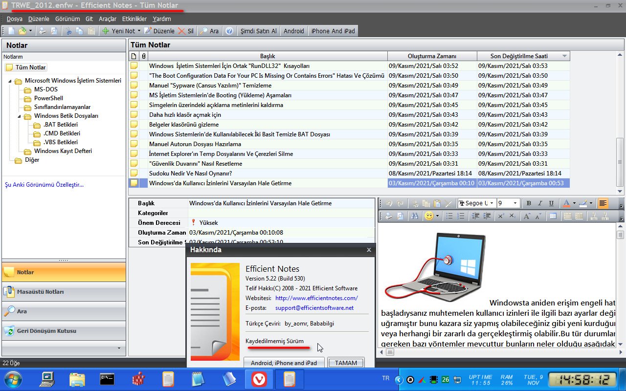Image resolution: width=626 pixels, height=391 pixels.
Task: Open print preview from the main toolbar
Action: [54, 31]
